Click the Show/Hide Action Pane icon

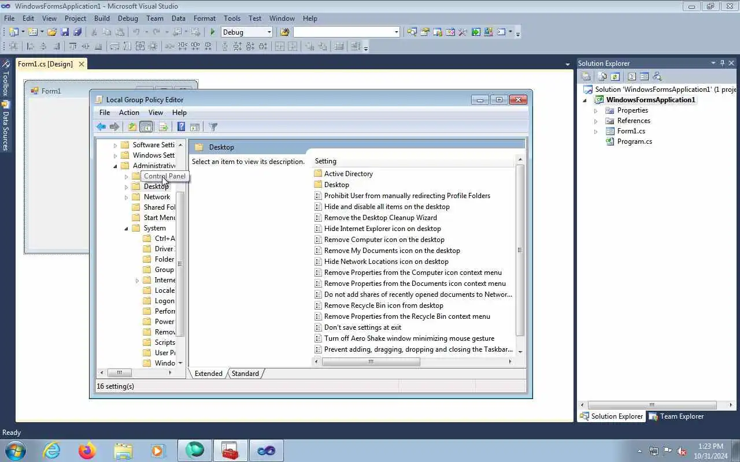click(195, 127)
